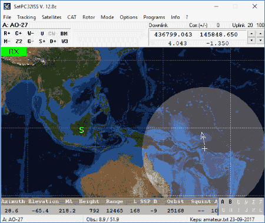Click the W3 window control
This screenshot has width=265, height=223.
[65, 41]
